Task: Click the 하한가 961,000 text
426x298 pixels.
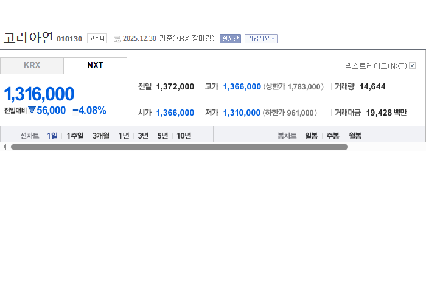Action: pyautogui.click(x=290, y=113)
